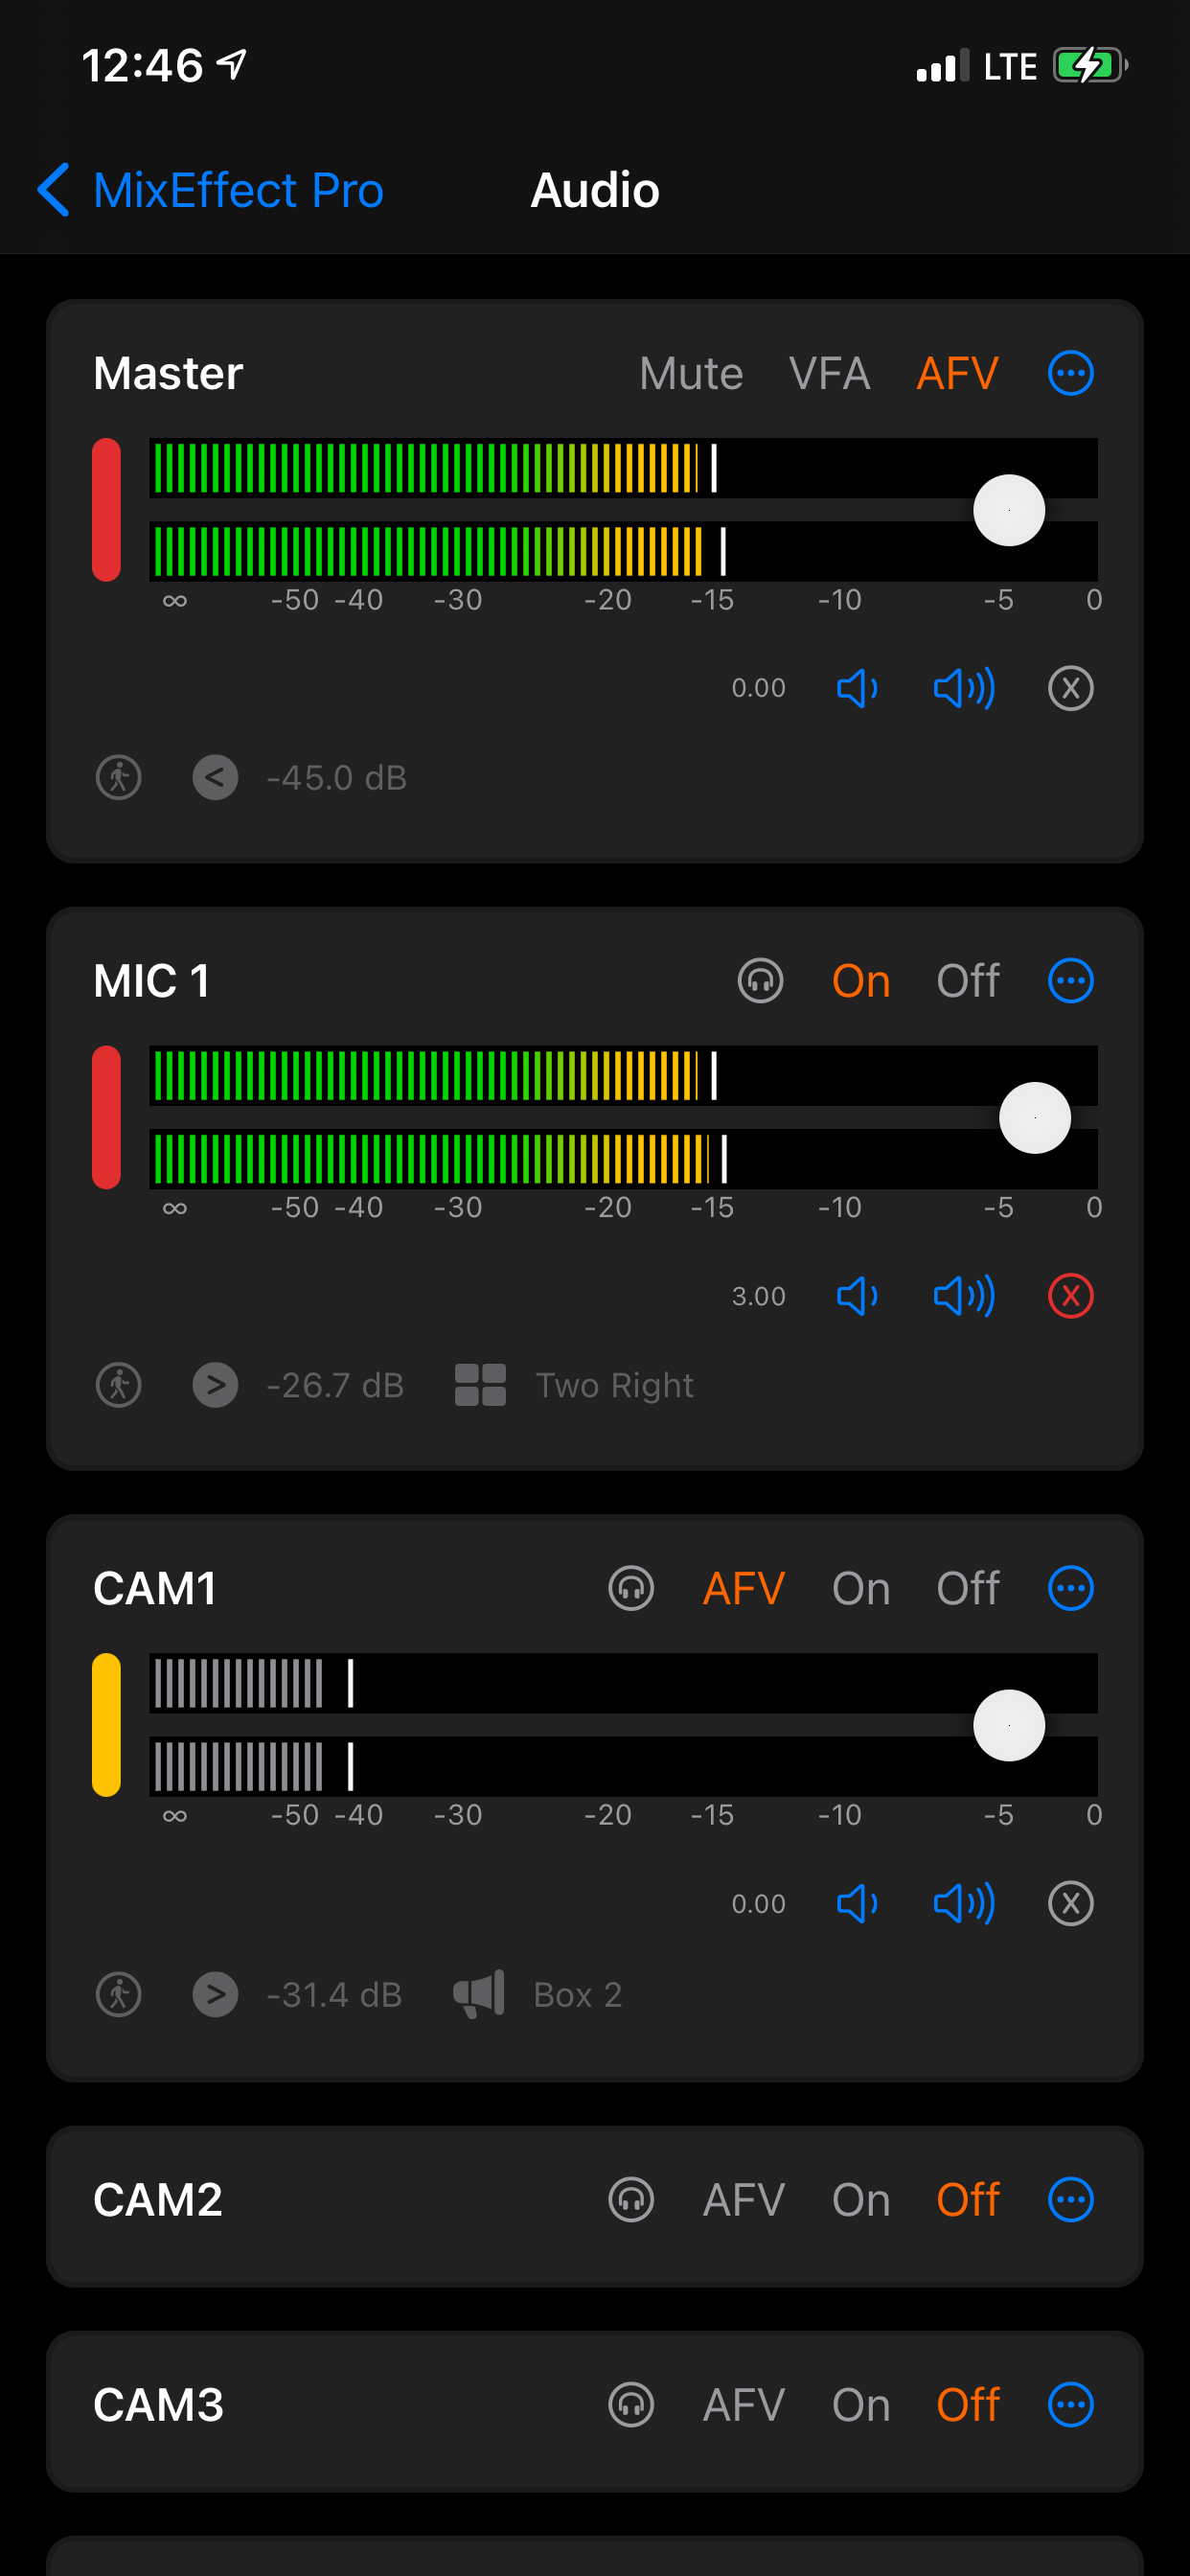
Task: Go back to MixEffect Pro
Action: 210,190
